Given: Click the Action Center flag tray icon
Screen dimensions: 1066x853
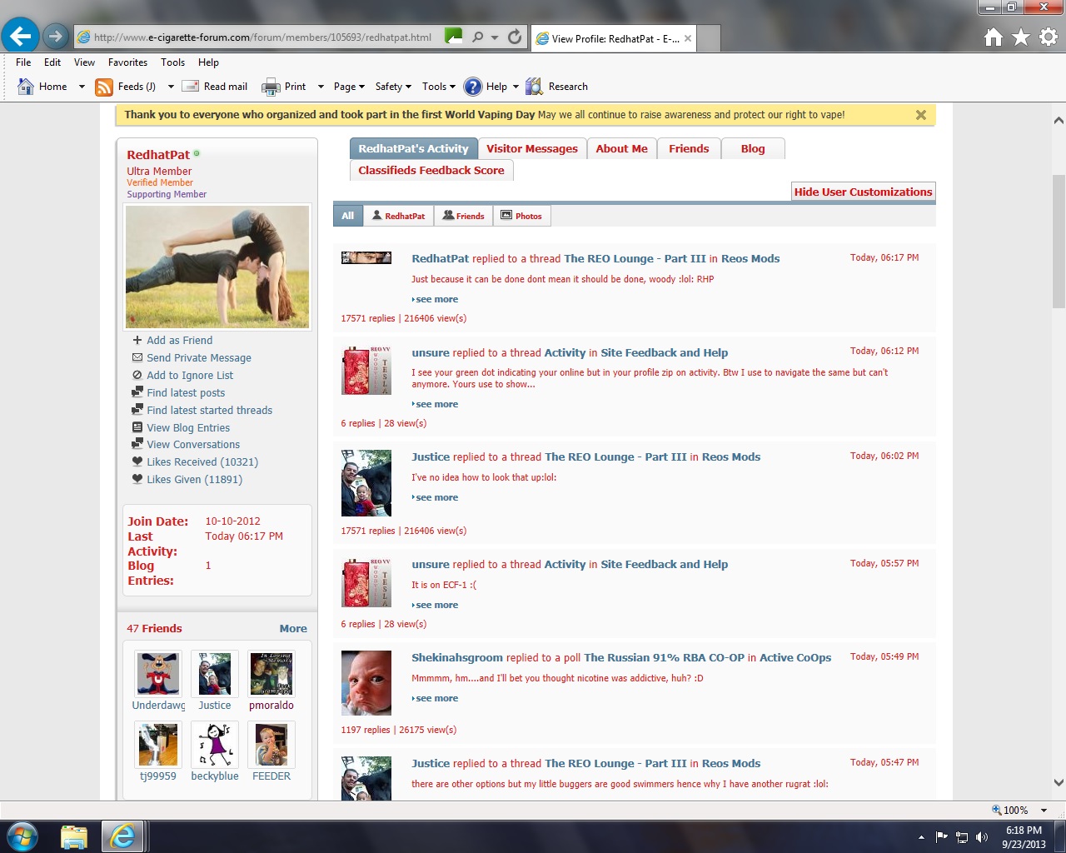Looking at the screenshot, I should 942,837.
